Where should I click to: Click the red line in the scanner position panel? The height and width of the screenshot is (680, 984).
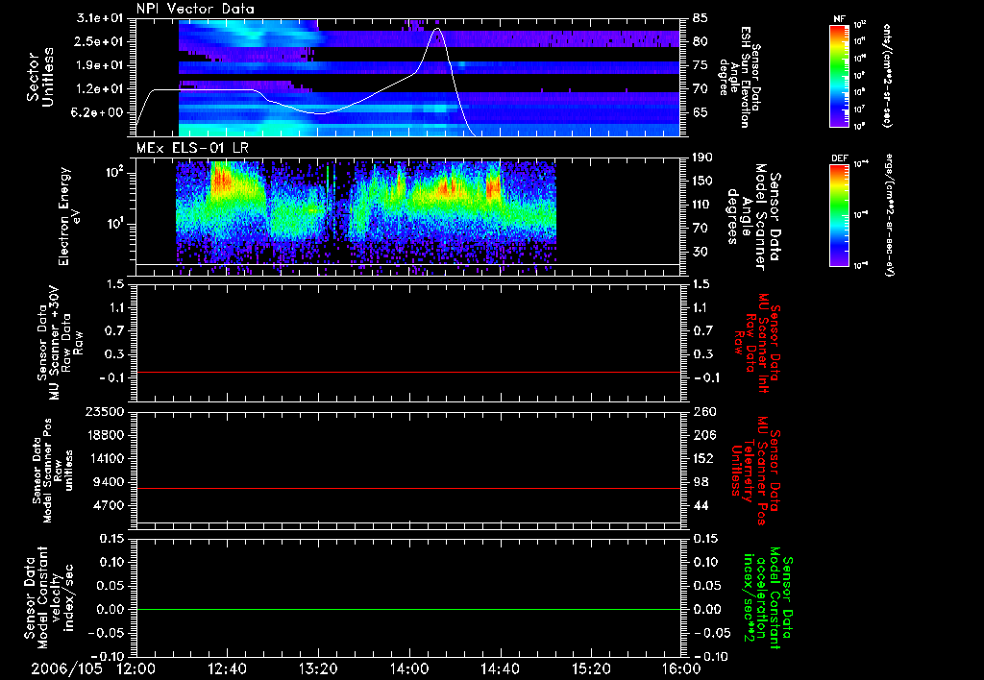point(407,488)
